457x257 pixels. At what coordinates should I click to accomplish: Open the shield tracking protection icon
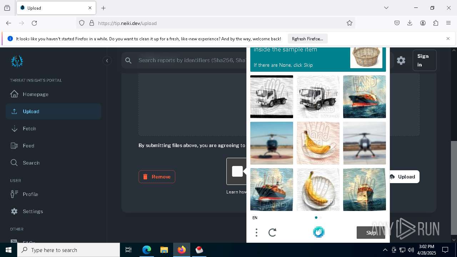coord(82,23)
